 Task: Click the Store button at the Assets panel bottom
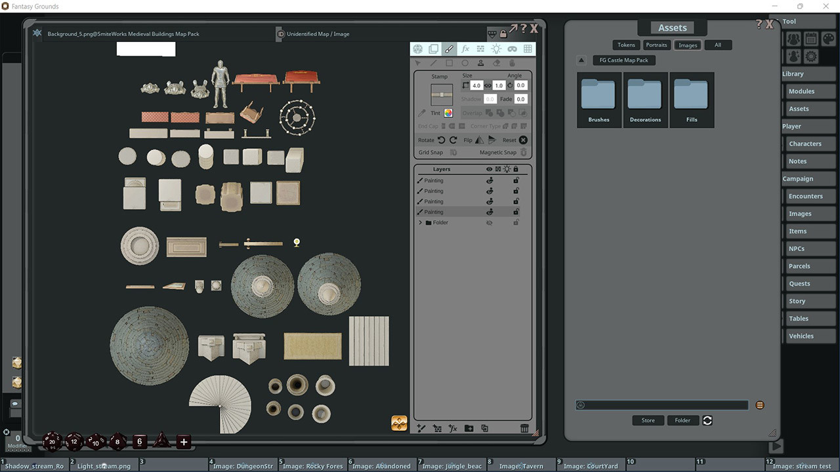coord(648,420)
